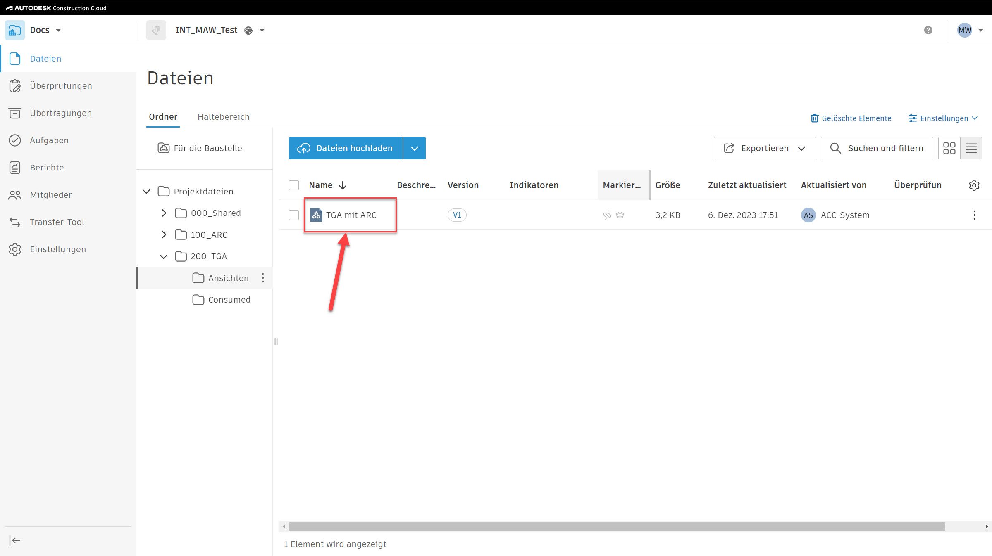Open the Ansichten folder three-dot options
992x556 pixels.
(263, 278)
